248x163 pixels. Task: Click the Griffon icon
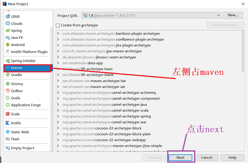(x=8, y=91)
